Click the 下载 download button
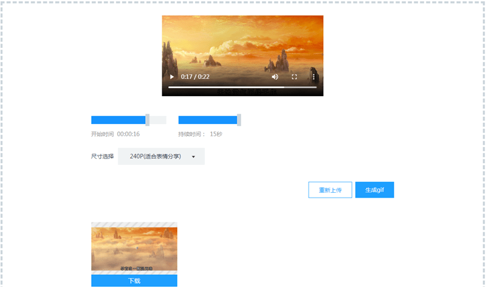The image size is (486, 287). pos(134,281)
